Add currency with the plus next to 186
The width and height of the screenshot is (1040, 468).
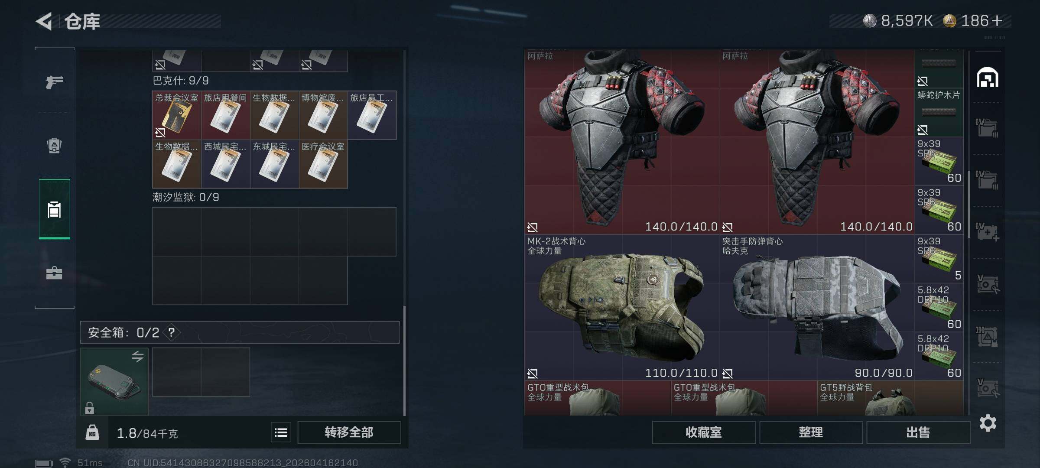coord(997,21)
